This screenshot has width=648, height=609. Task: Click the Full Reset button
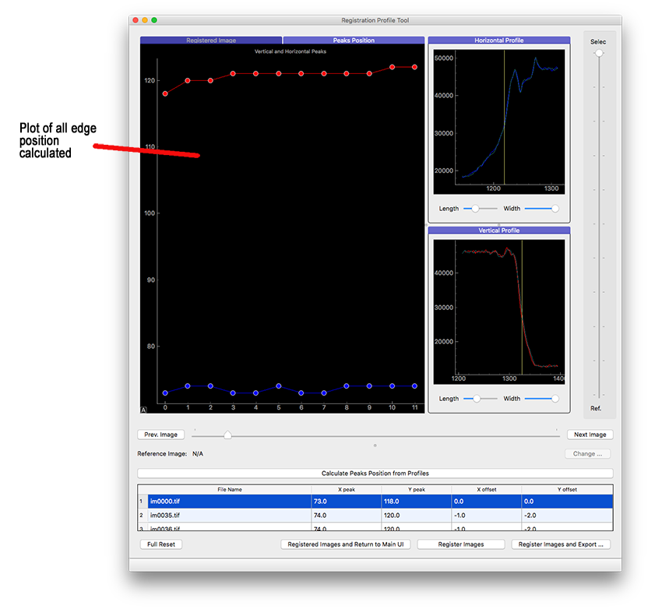point(161,544)
